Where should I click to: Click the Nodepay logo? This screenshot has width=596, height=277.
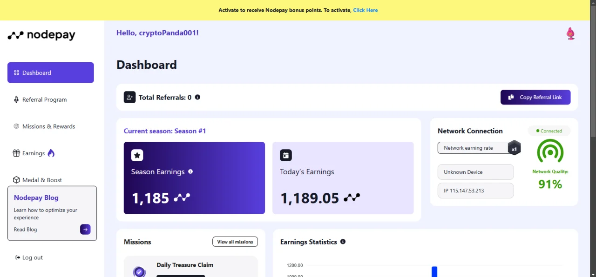[x=41, y=35]
